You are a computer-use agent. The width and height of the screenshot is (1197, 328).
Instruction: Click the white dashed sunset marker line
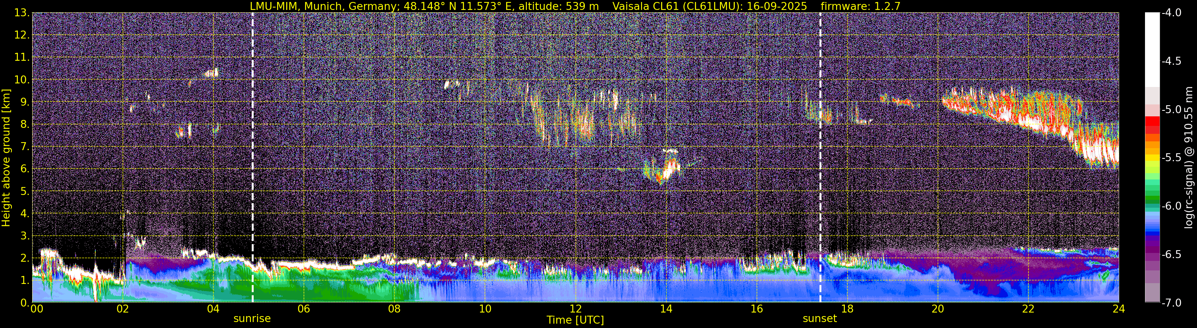(x=820, y=158)
